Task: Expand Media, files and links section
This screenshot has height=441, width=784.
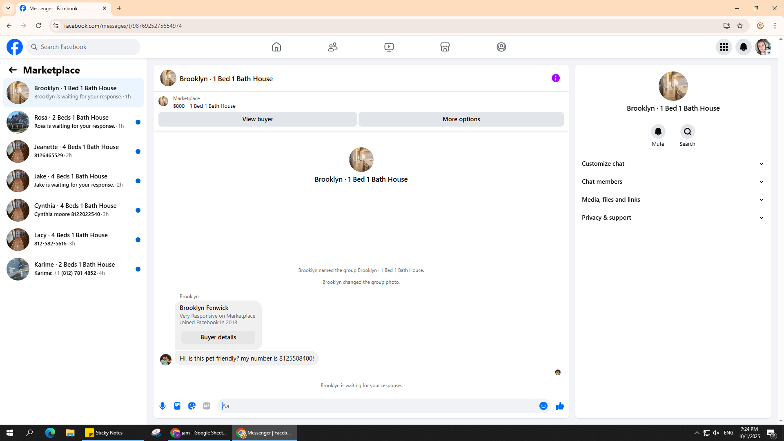Action: pos(673,200)
